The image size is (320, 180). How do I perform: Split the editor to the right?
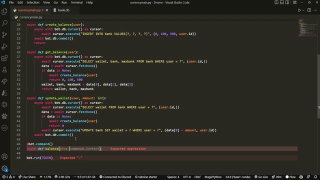(309, 10)
